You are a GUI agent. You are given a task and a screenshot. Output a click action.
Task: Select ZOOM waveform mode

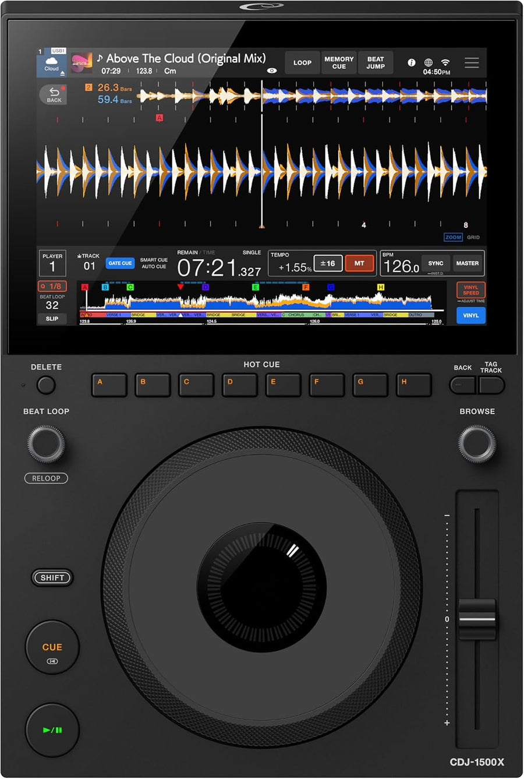coord(453,237)
